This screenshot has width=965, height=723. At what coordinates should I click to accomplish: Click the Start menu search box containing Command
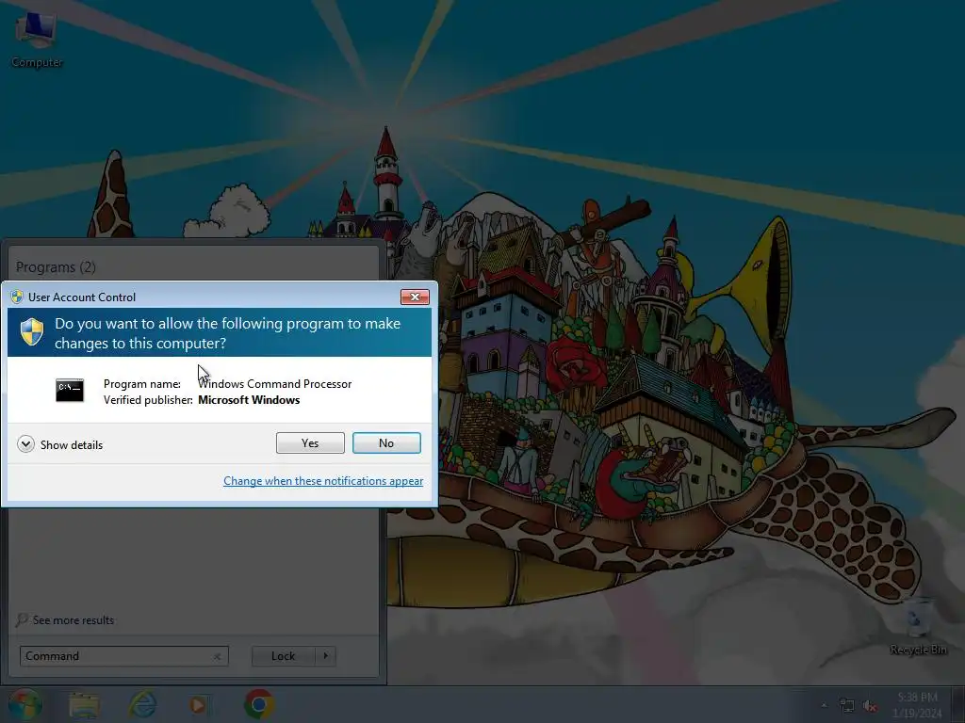click(x=123, y=656)
